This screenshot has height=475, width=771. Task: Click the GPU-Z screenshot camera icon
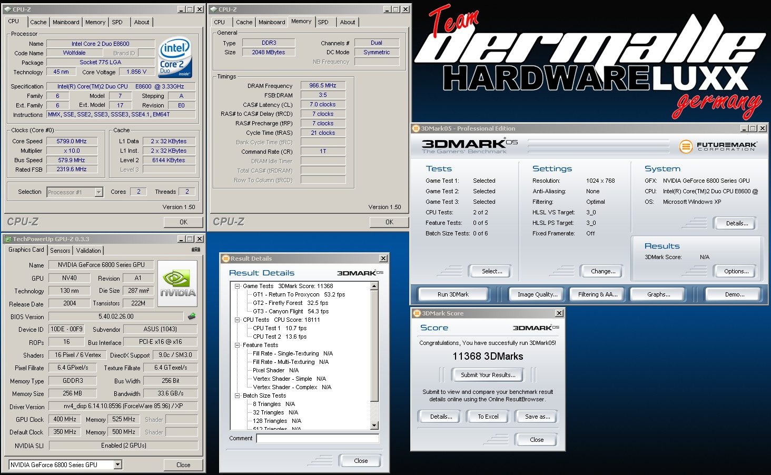click(x=196, y=250)
